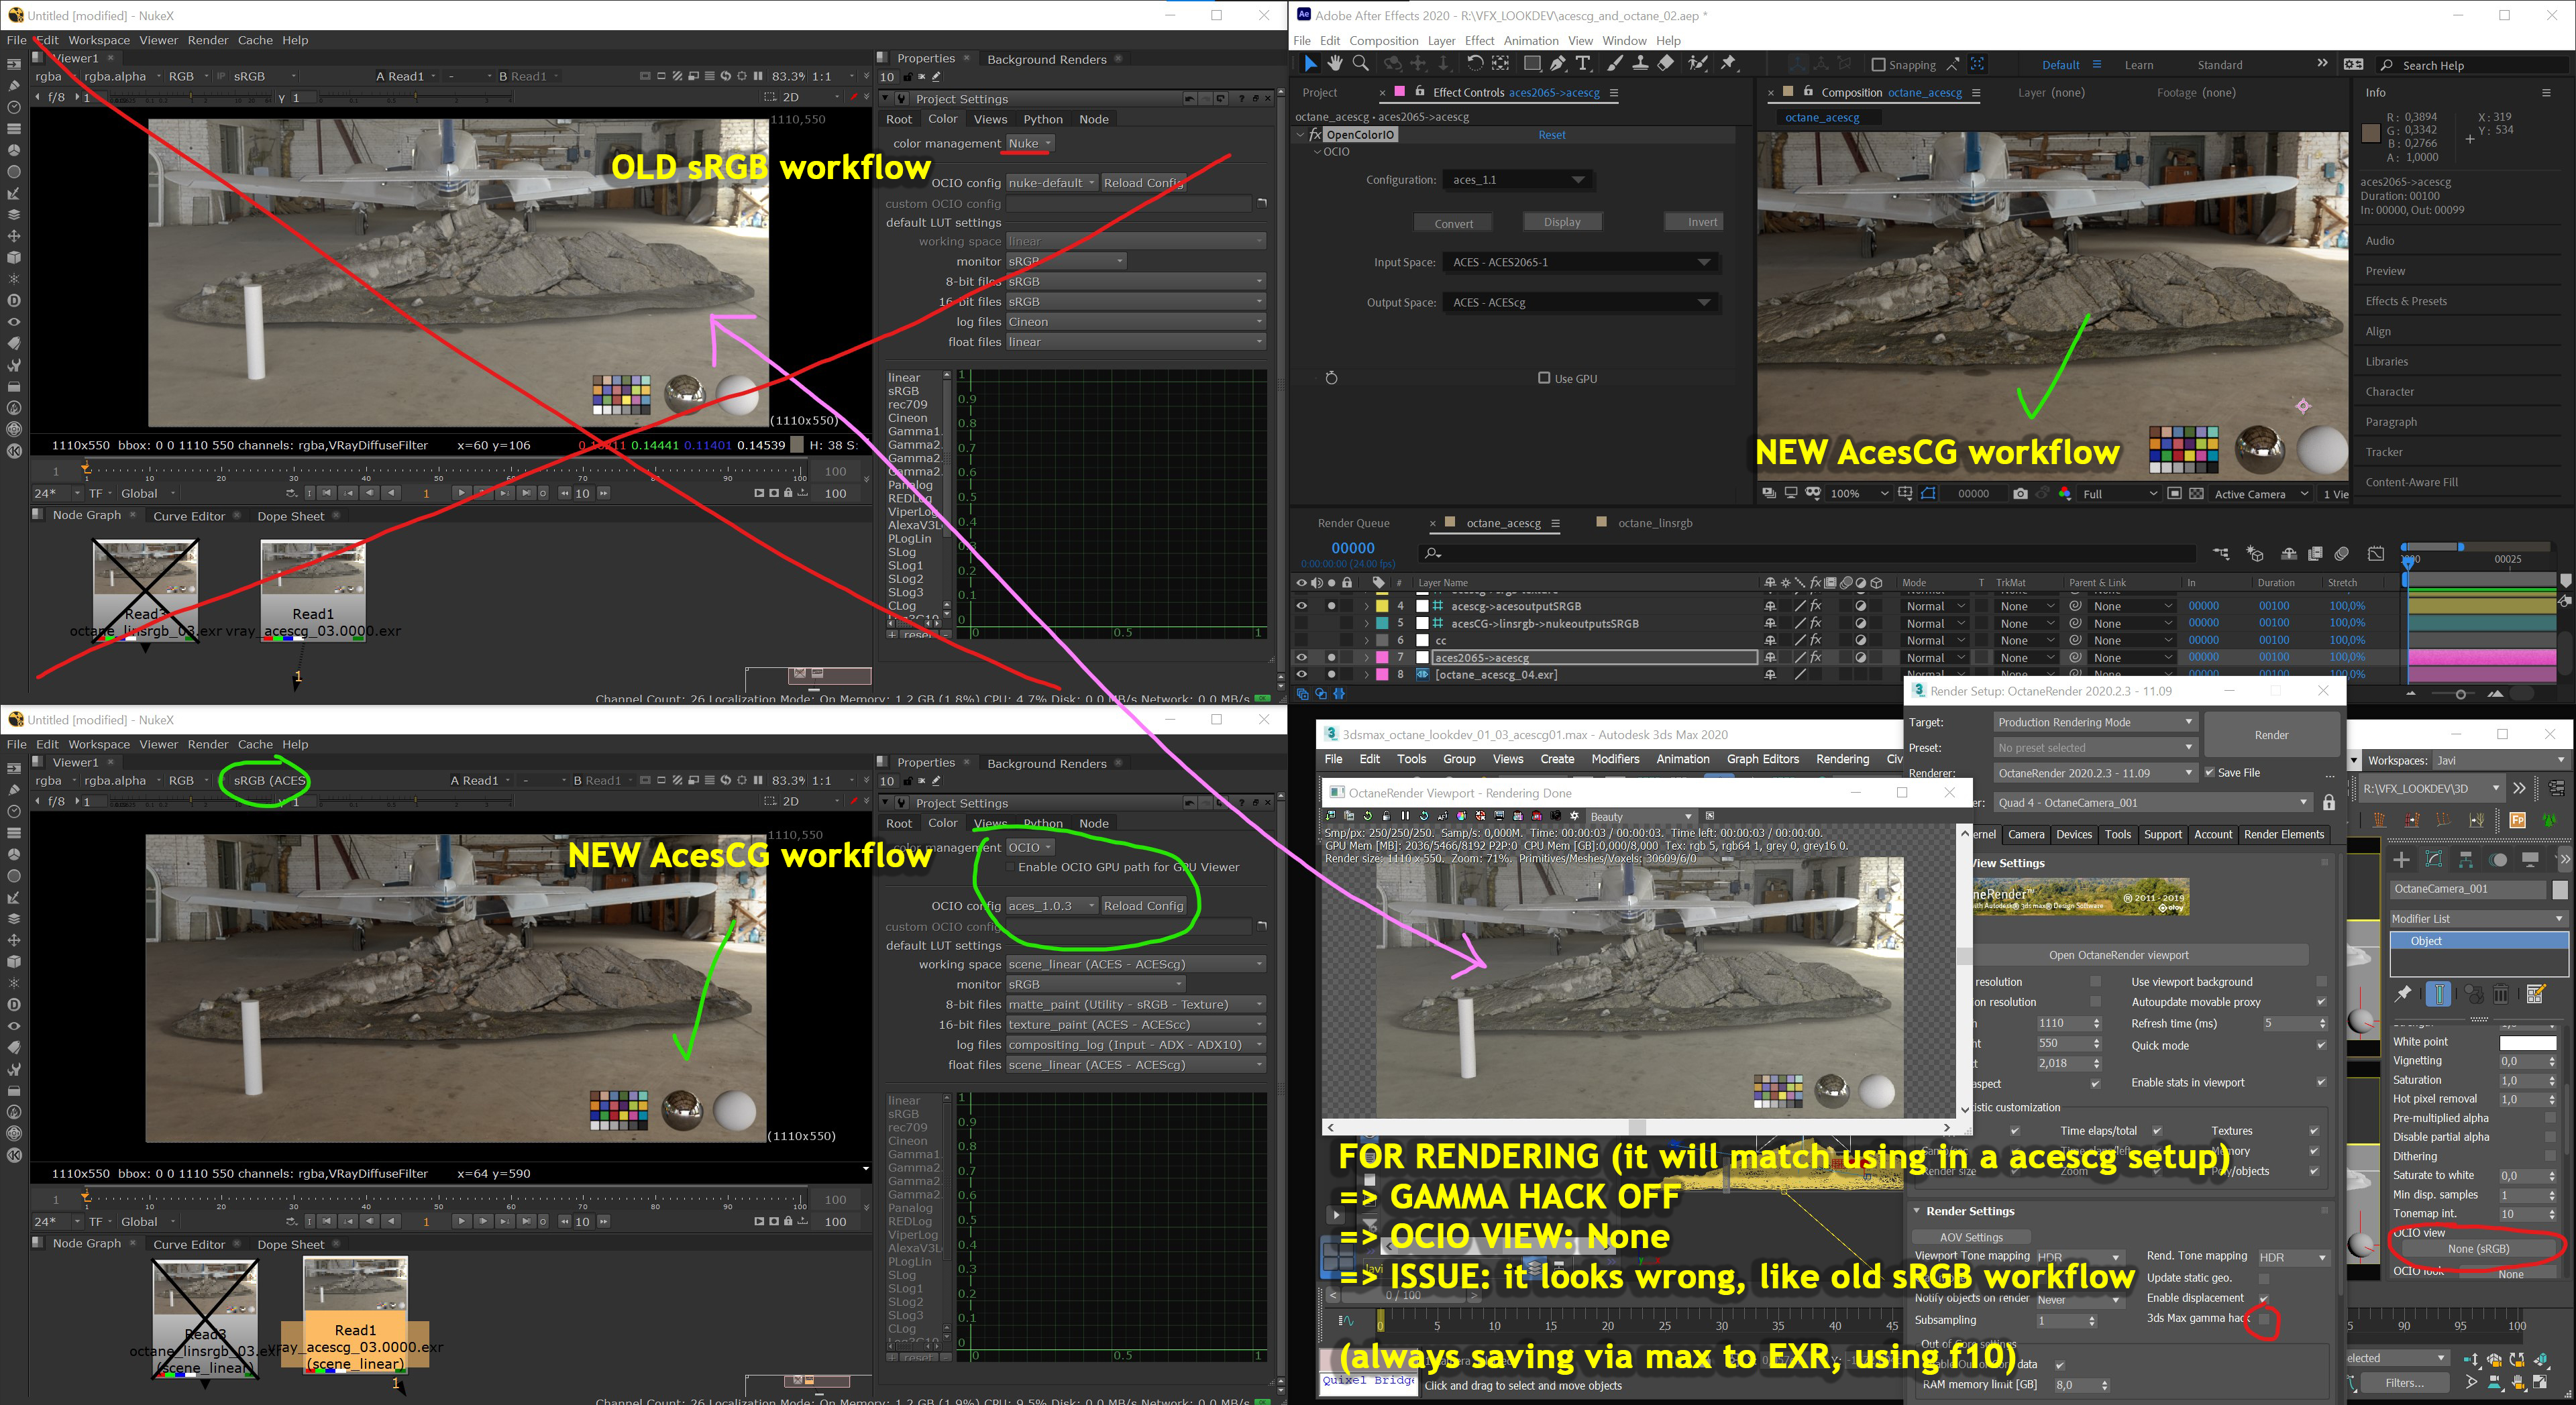Screen dimensions: 2576x1405
Task: Toggle Autoupdate movable proxy checkbox
Action: 2321,1002
